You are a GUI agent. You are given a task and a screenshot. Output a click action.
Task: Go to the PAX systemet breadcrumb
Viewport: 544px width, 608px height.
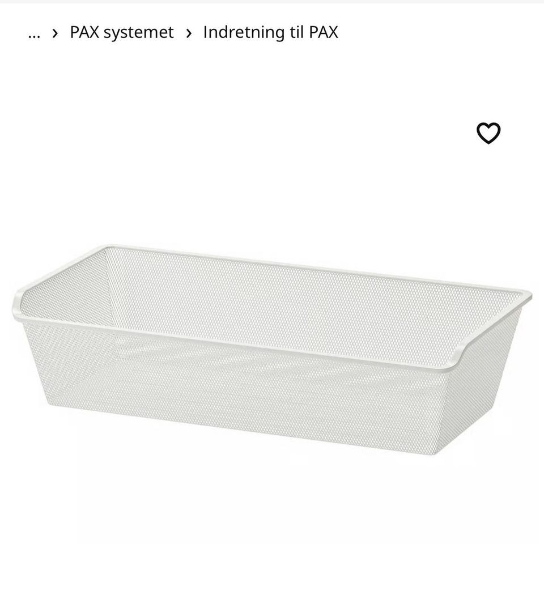[122, 32]
